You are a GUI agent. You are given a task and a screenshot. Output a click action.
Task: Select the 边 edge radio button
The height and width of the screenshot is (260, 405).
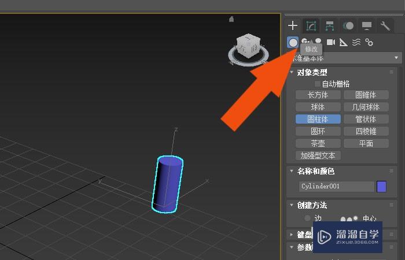click(x=307, y=218)
